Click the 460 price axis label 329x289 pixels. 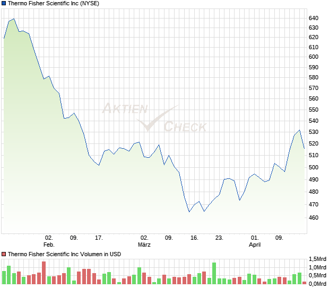pyautogui.click(x=314, y=218)
